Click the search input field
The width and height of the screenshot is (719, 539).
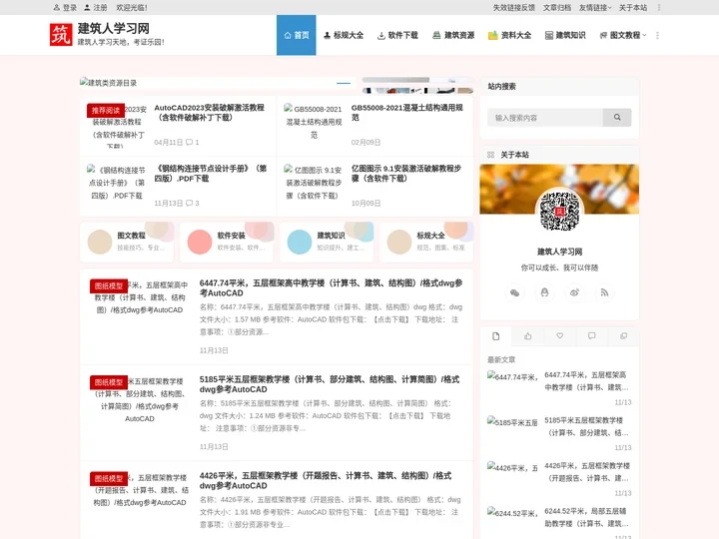point(545,118)
